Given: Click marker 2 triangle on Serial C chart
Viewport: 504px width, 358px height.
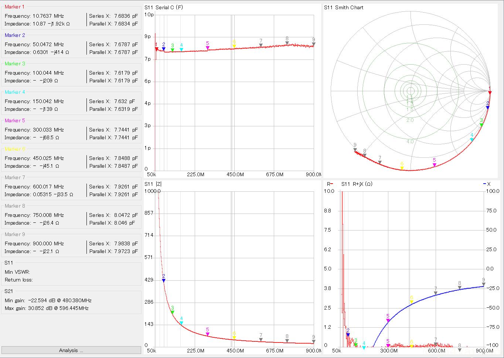Looking at the screenshot, I should [x=164, y=49].
